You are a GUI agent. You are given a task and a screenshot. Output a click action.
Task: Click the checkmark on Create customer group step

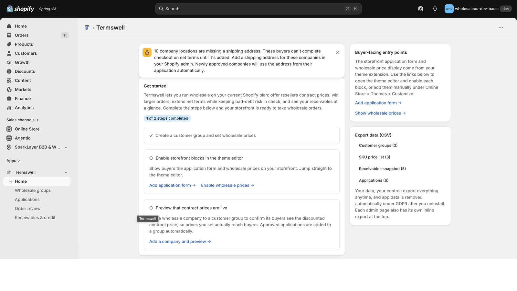[151, 135]
